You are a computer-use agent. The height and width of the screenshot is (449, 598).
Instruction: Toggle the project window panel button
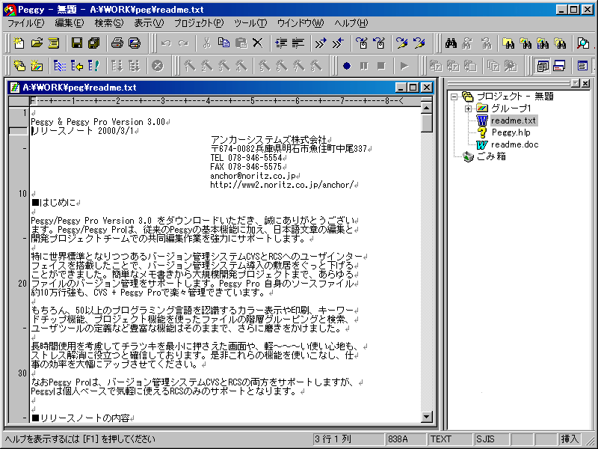(x=542, y=66)
